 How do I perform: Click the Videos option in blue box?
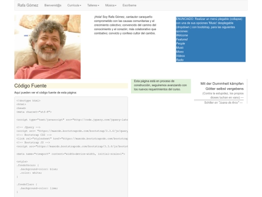(x=180, y=56)
